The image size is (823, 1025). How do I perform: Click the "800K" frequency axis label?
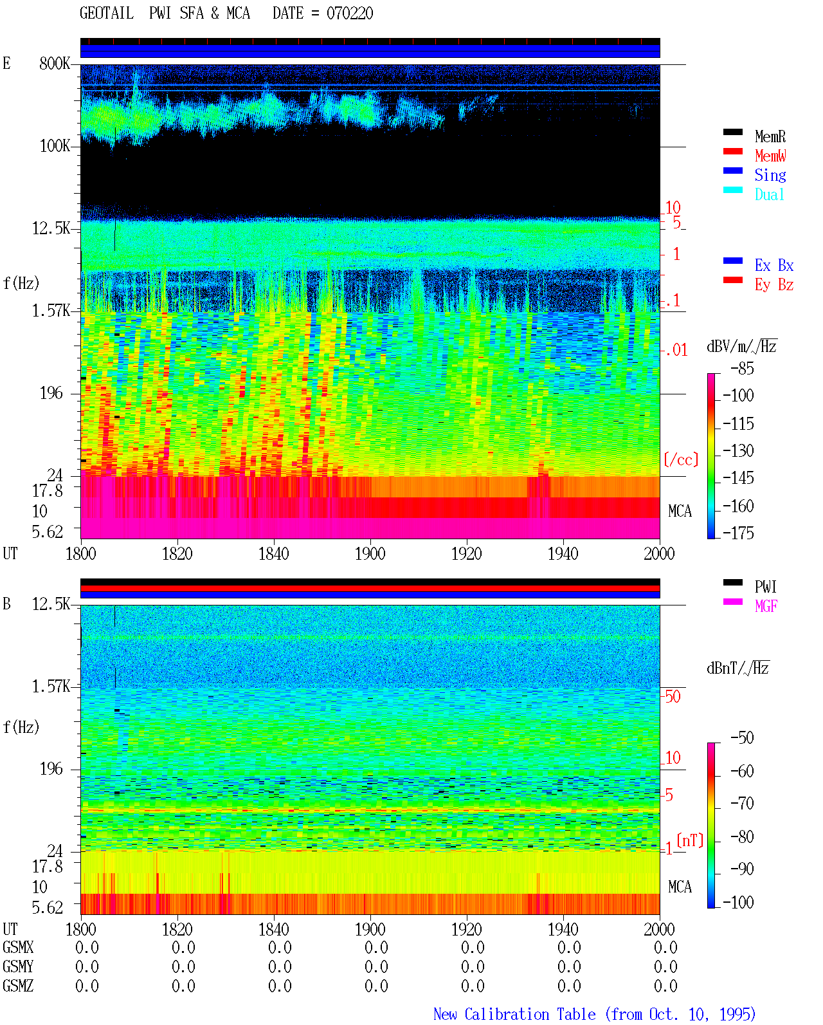[x=55, y=63]
